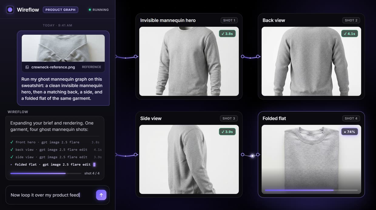Click the REFERENCE tag on the attachment
Viewport: 376px width, 210px height.
[92, 67]
